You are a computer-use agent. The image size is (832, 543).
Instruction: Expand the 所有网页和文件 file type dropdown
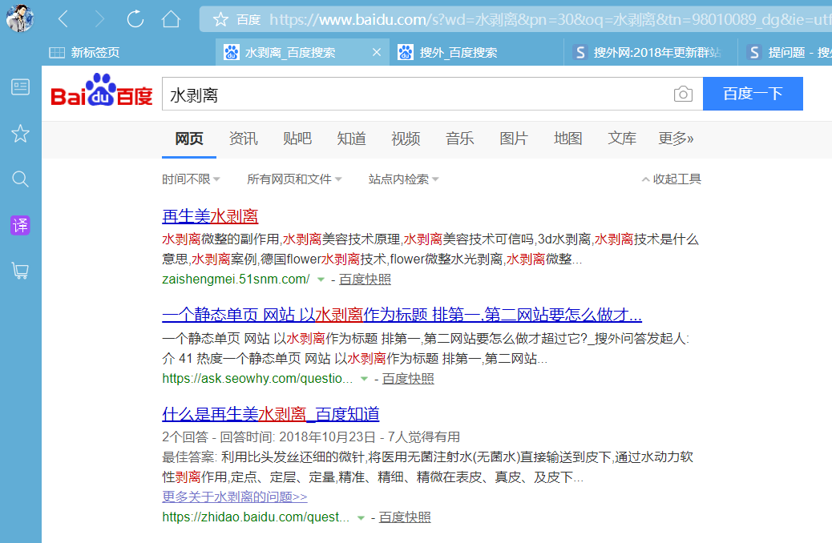[x=294, y=179]
